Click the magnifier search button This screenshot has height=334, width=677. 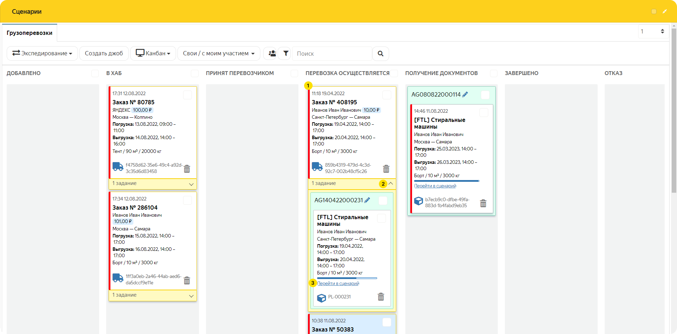point(380,54)
